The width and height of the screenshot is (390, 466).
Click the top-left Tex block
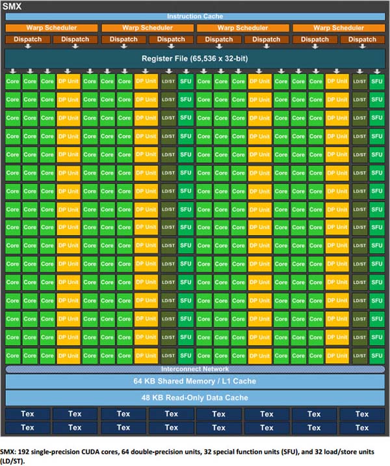pyautogui.click(x=28, y=414)
